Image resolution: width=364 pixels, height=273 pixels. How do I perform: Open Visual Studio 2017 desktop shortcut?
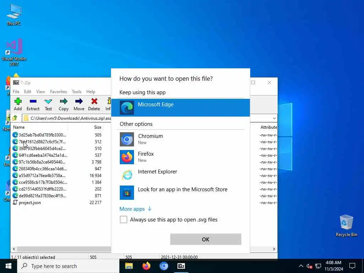click(x=14, y=52)
